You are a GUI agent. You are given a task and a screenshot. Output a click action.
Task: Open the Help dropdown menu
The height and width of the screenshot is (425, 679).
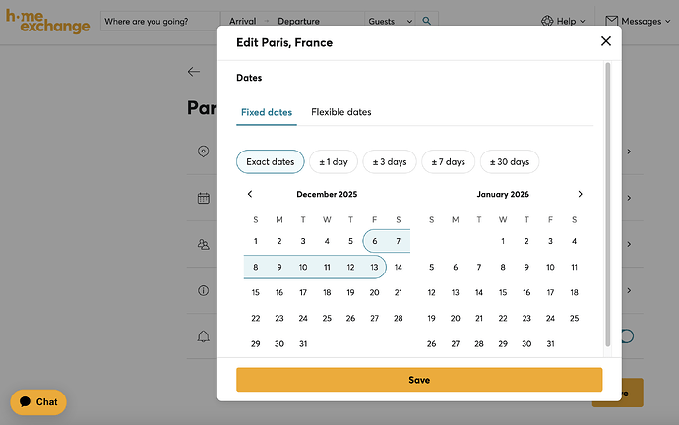click(566, 21)
